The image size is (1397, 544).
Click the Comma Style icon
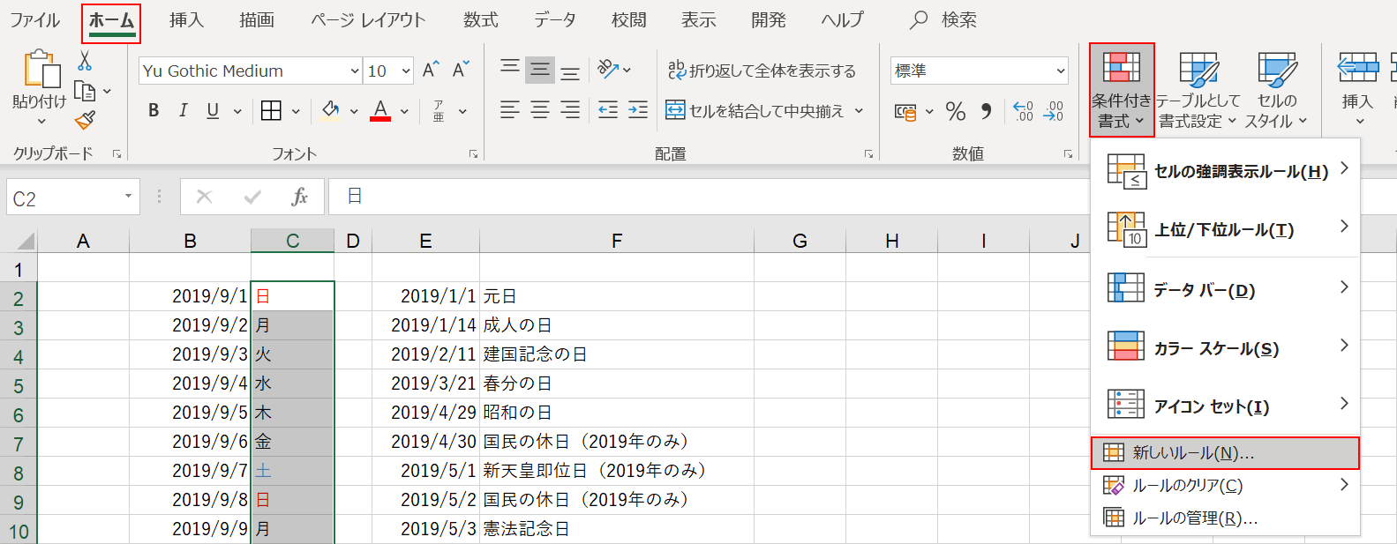[x=986, y=111]
